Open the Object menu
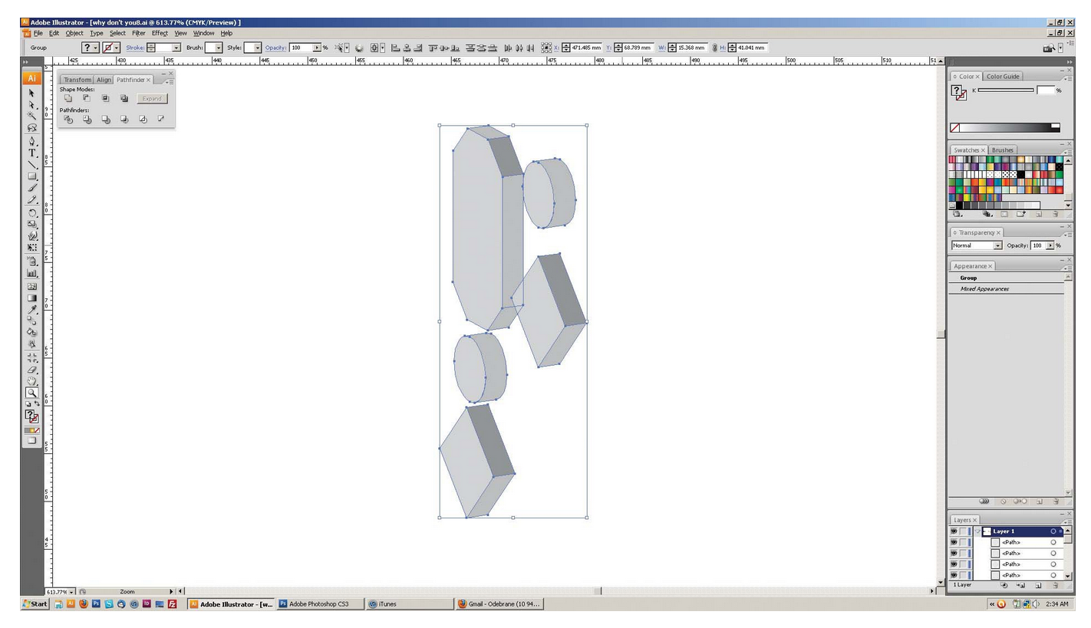 (74, 33)
